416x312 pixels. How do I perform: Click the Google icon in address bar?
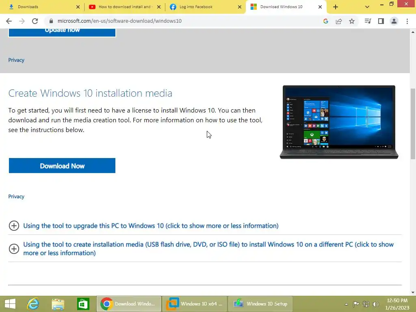[x=326, y=21]
